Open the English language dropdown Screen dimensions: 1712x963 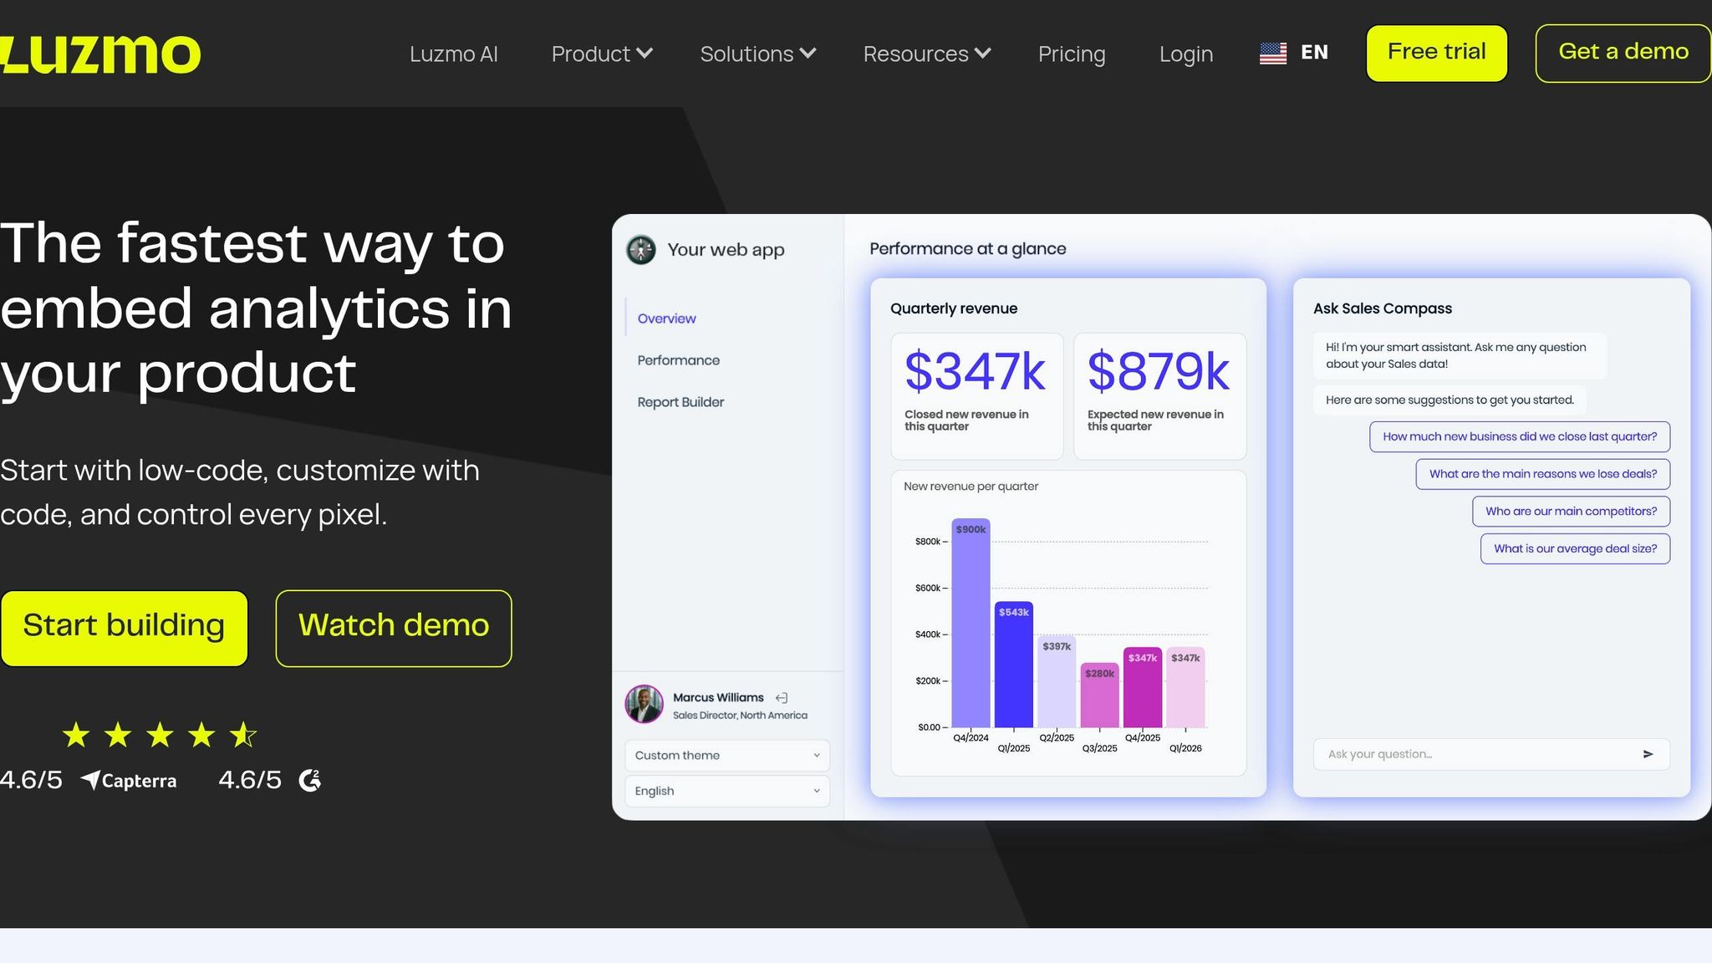727,792
